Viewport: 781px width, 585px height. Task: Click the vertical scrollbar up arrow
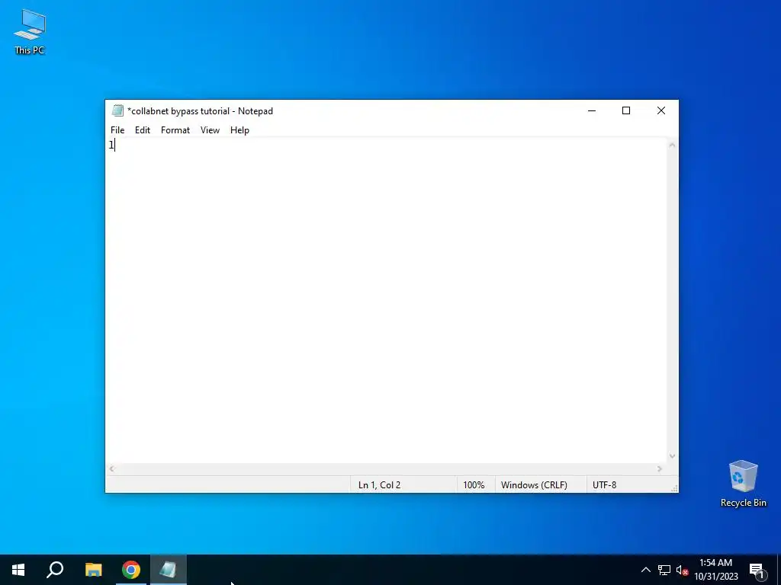point(672,145)
